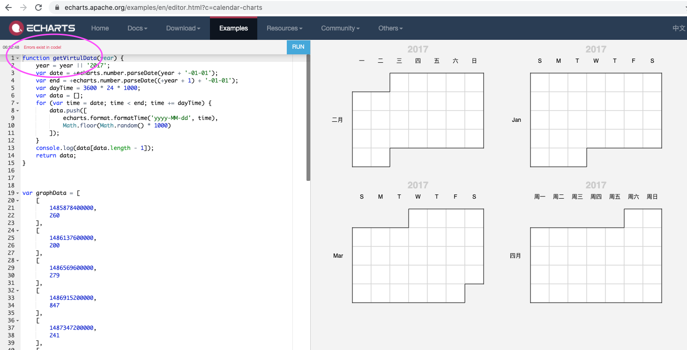Screen dimensions: 687x350
Task: Open the Download dropdown
Action: 182,28
